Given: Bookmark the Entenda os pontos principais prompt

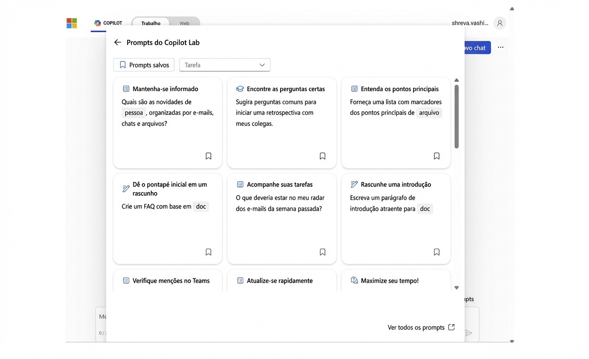Looking at the screenshot, I should [436, 156].
